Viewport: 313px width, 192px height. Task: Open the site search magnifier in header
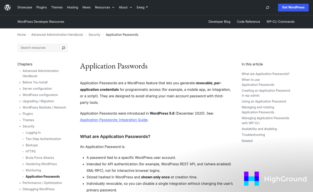(268, 7)
